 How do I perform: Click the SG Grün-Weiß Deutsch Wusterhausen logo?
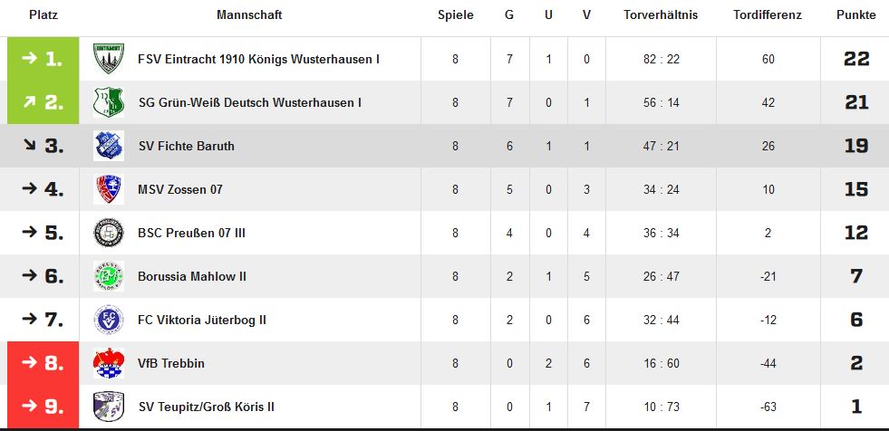click(109, 102)
